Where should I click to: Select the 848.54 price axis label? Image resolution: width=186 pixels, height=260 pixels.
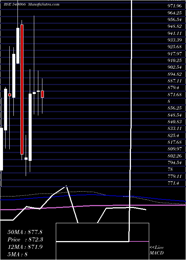[x=174, y=115]
